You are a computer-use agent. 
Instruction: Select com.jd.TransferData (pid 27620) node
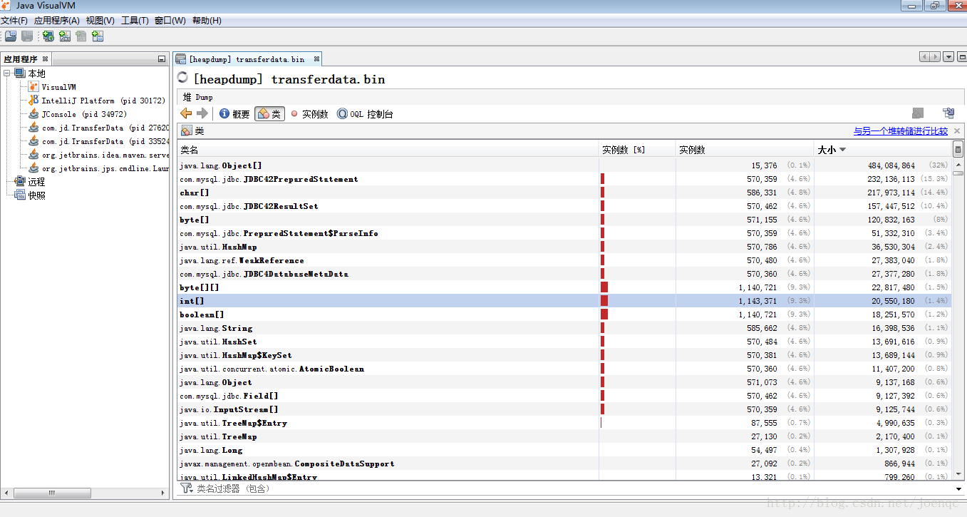tap(105, 128)
